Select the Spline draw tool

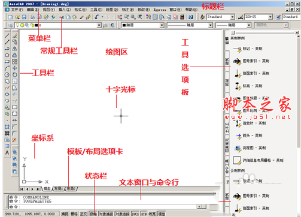7,88
